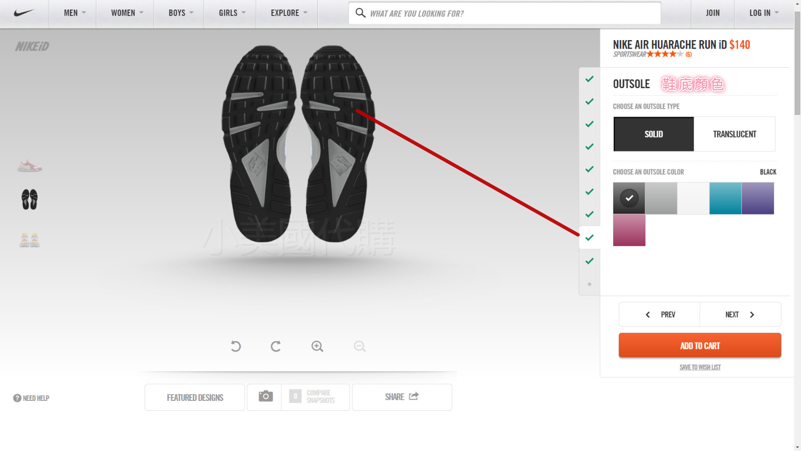Select the SOLID outsole type
Viewport: 801px width, 451px height.
click(654, 134)
